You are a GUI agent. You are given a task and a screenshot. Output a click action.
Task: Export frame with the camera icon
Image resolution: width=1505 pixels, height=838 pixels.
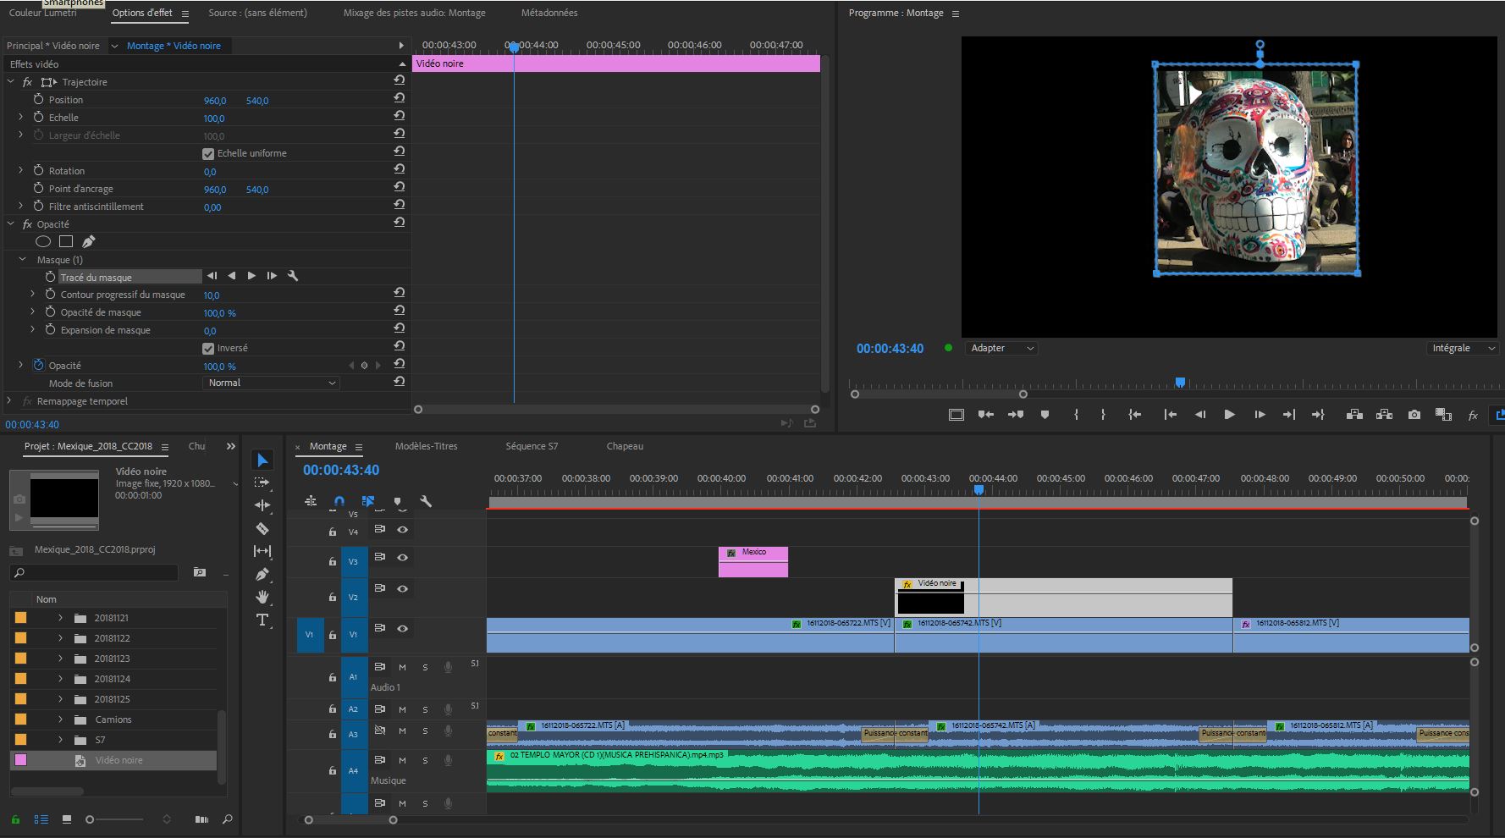[x=1414, y=415]
